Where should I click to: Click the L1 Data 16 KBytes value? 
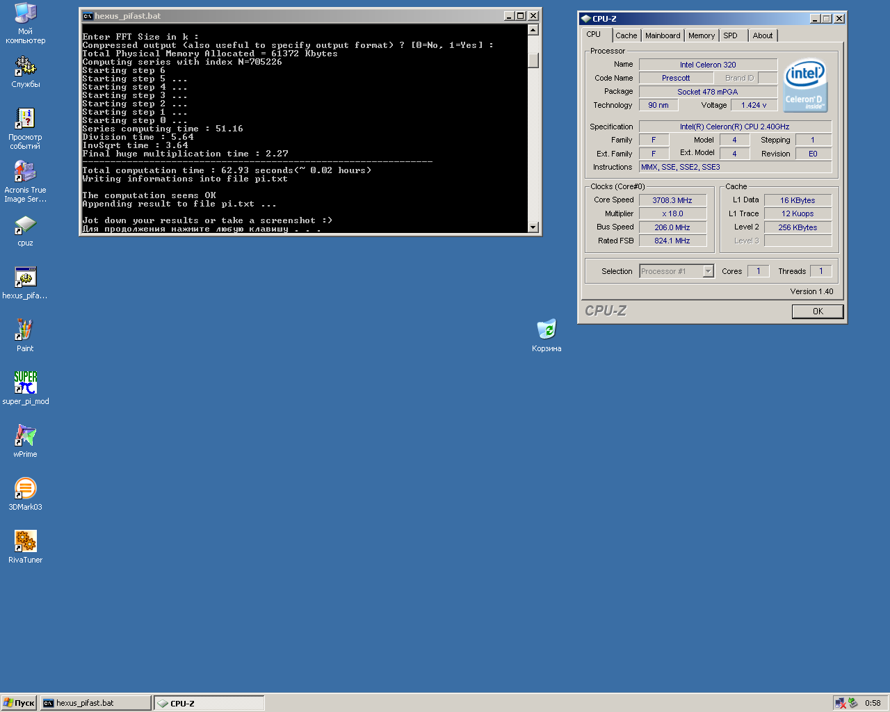(798, 200)
